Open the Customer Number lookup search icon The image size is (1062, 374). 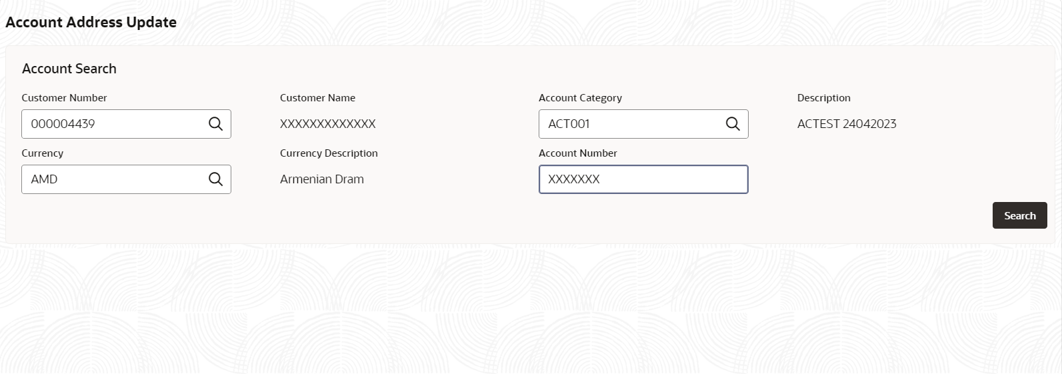pyautogui.click(x=215, y=124)
